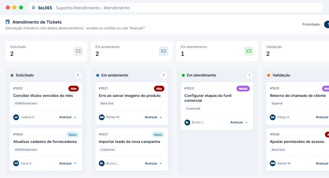
Task: Click ADM/Financeiro tag on ticket #1022
Action: pos(26,104)
